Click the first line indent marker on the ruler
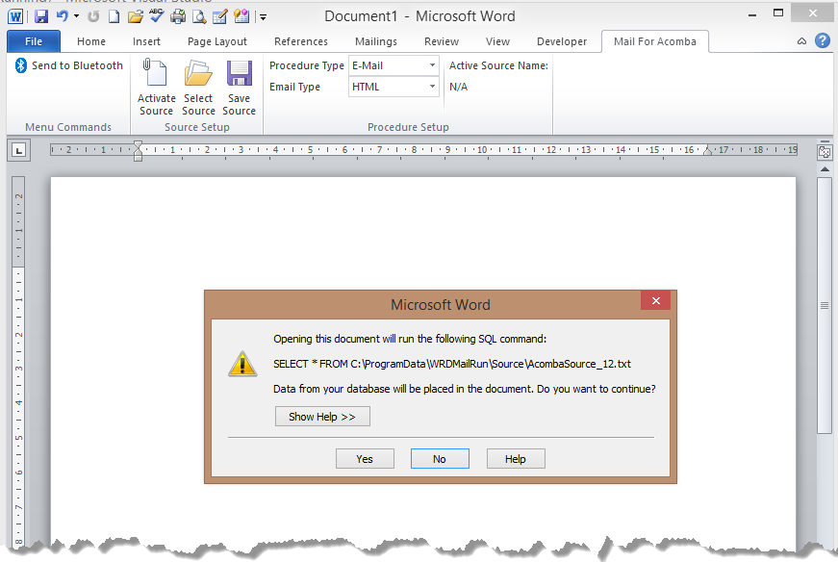The width and height of the screenshot is (838, 562). (138, 145)
